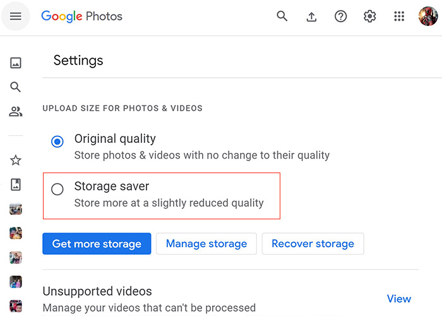Open the first album thumbnail in sidebar
The image size is (442, 316).
tap(16, 209)
